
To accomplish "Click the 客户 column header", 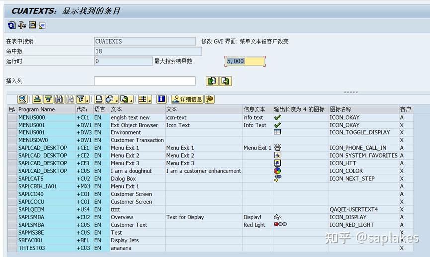I will pyautogui.click(x=406, y=109).
